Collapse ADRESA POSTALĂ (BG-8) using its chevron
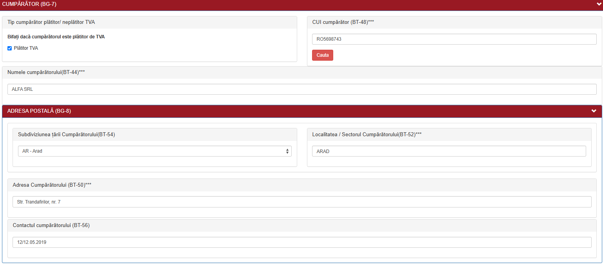This screenshot has height=265, width=603. tap(594, 111)
